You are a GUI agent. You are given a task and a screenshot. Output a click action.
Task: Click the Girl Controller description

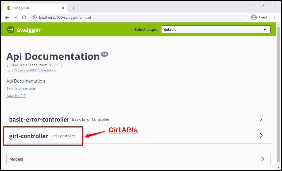[x=63, y=136]
